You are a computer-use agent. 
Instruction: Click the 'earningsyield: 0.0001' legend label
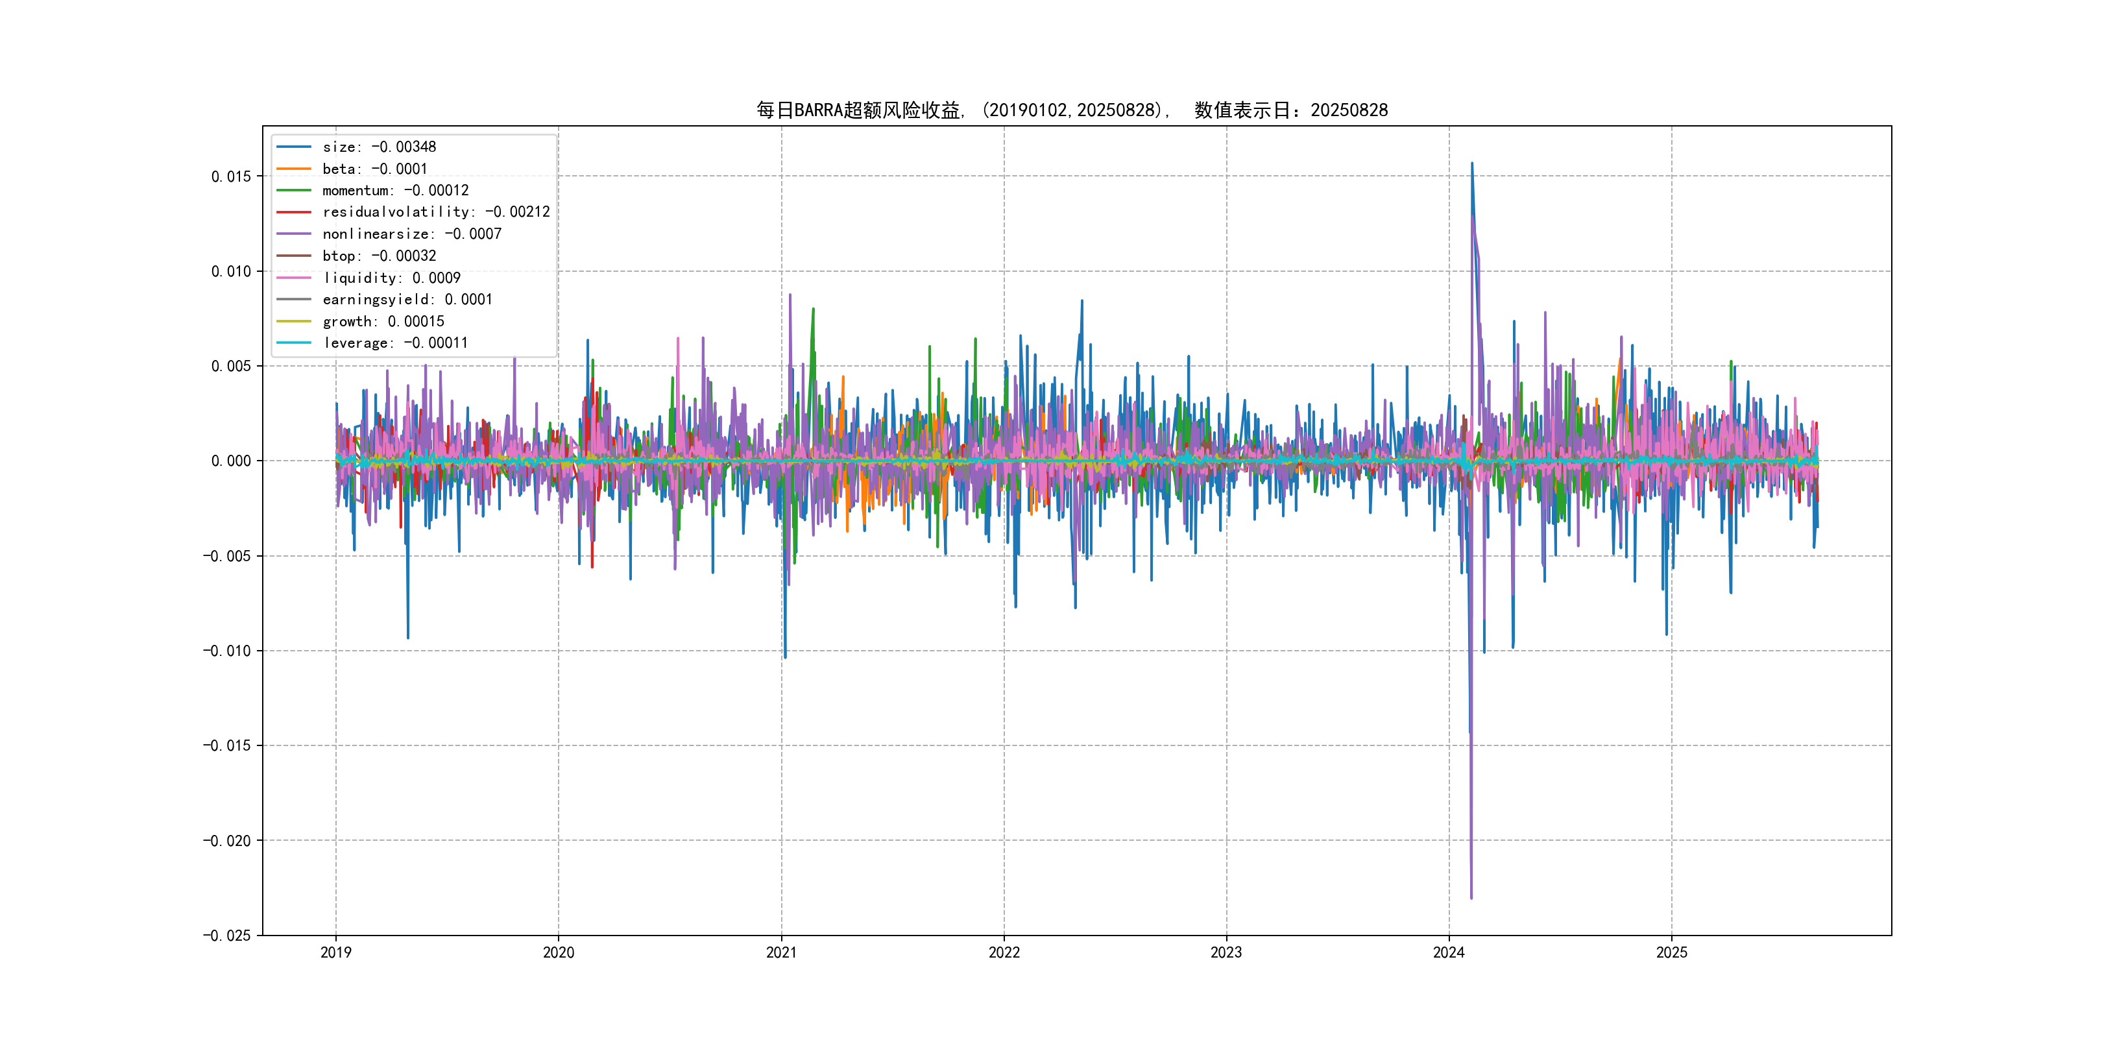[407, 300]
